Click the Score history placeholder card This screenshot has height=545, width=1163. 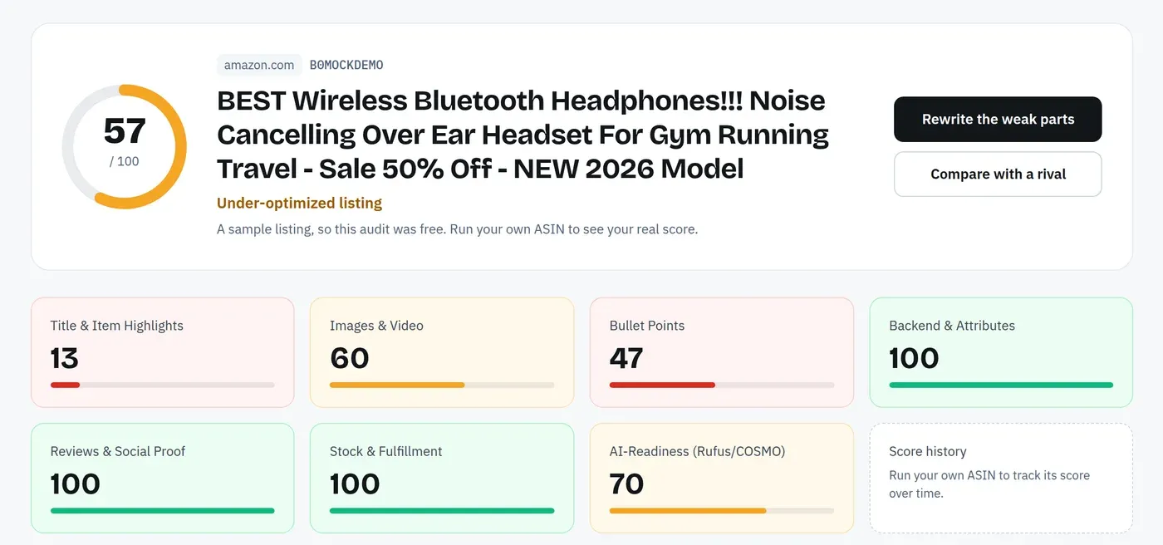tap(1001, 479)
